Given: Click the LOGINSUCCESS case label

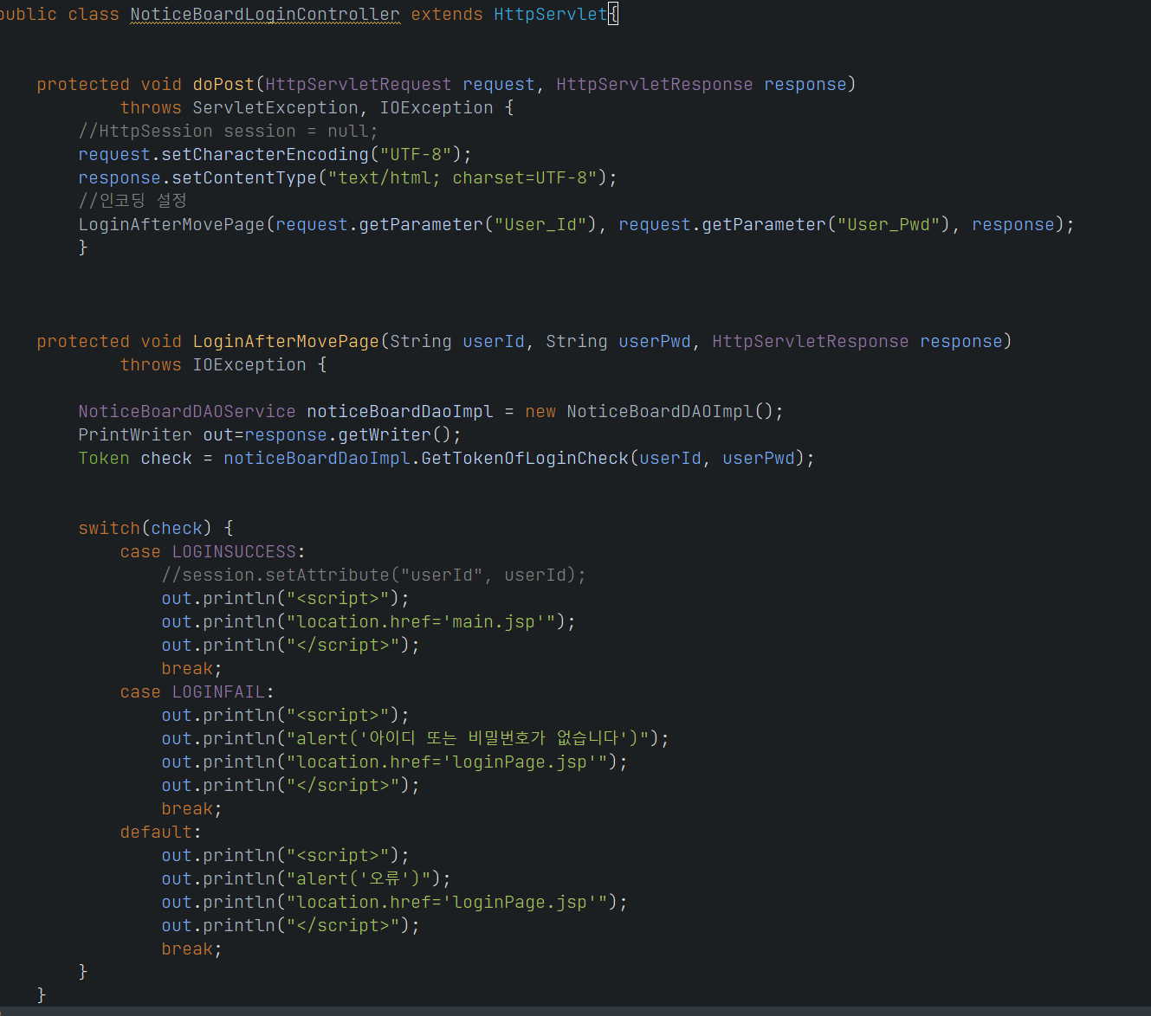Looking at the screenshot, I should [x=234, y=552].
